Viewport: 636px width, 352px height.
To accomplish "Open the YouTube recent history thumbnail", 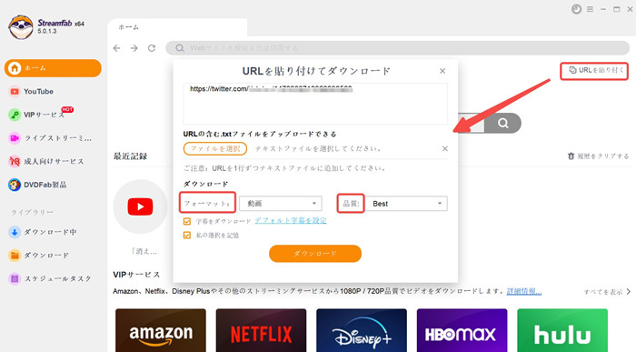I will [140, 206].
